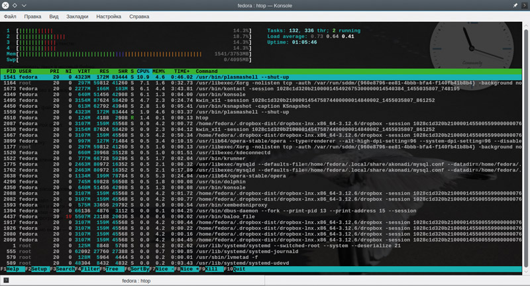The image size is (530, 286).
Task: Click the diamond keep-above icon in titlebar
Action: pos(15,5)
